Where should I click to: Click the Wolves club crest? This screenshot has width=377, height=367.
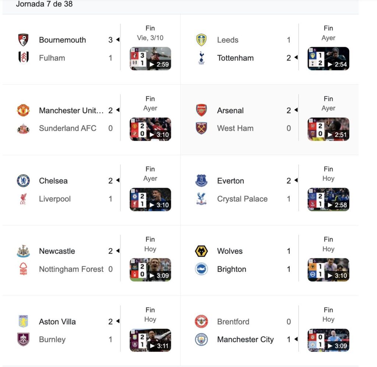pos(201,251)
